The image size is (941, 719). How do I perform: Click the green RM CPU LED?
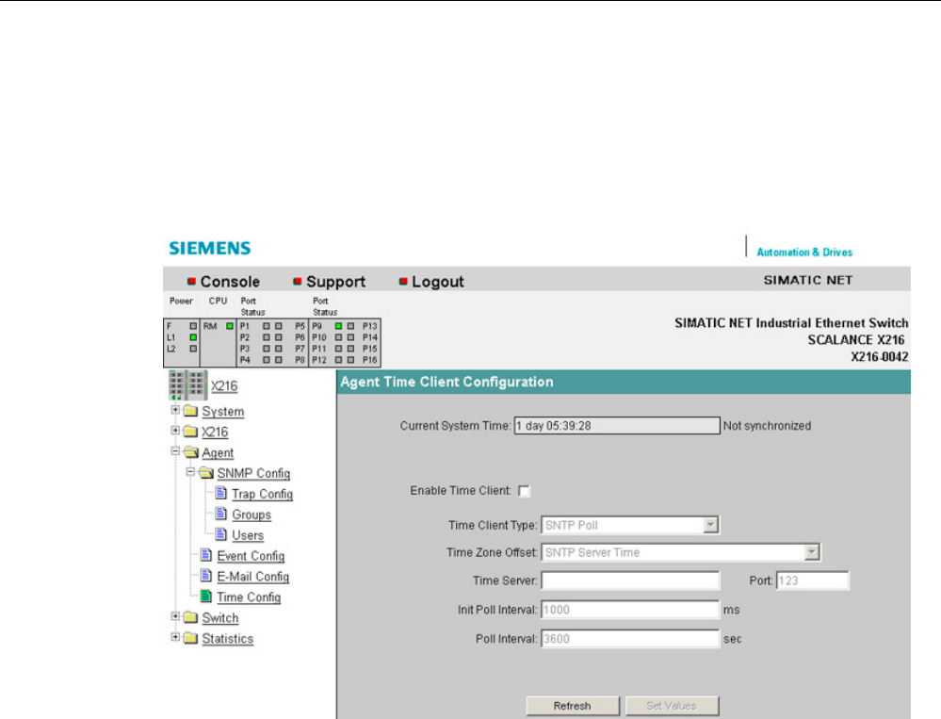pyautogui.click(x=229, y=326)
